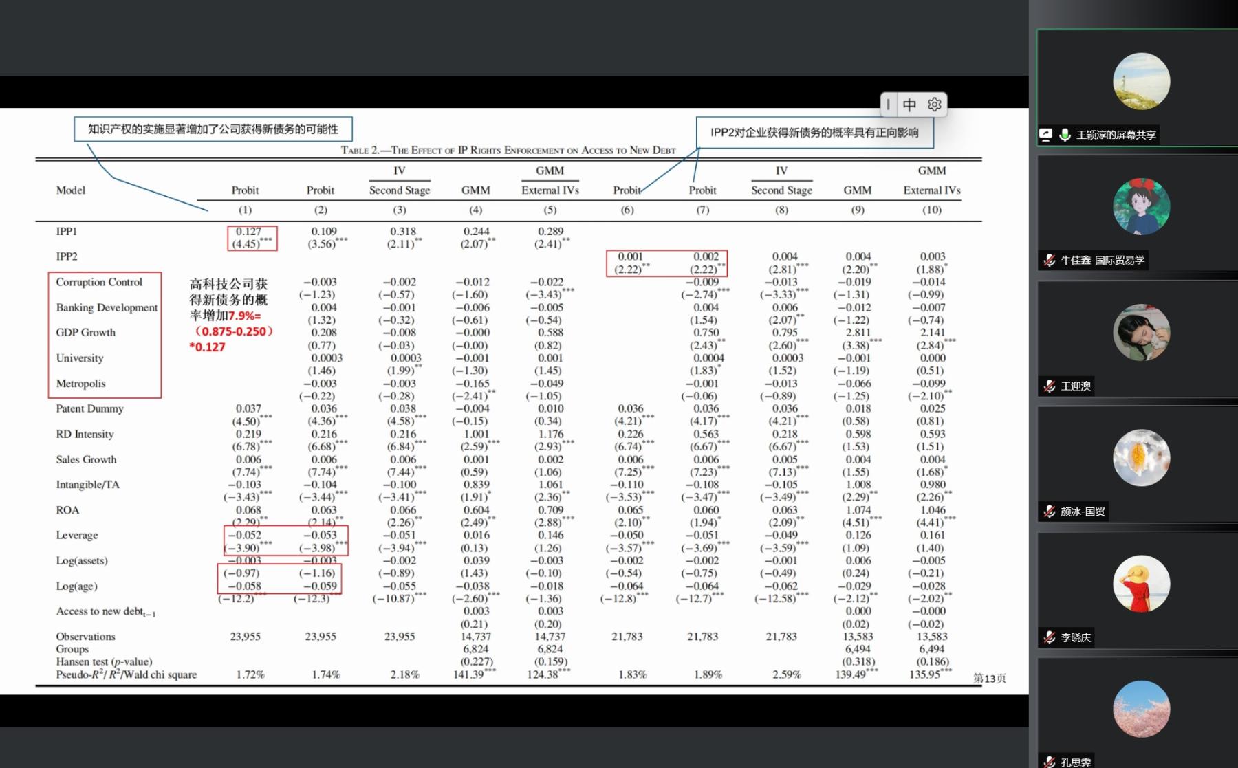Image resolution: width=1238 pixels, height=768 pixels.
Task: Select 牛佳鑫's anime girl avatar
Action: (x=1141, y=206)
